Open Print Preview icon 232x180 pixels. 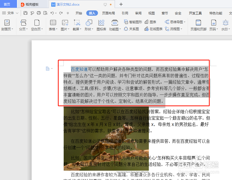point(45,13)
